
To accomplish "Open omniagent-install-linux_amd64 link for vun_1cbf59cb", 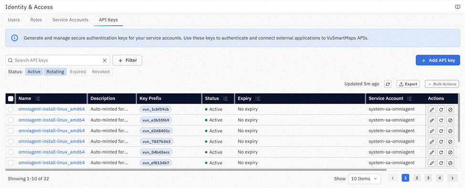I will pyautogui.click(x=52, y=109).
